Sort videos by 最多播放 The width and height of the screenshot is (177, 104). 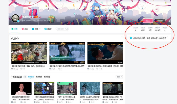point(39,77)
